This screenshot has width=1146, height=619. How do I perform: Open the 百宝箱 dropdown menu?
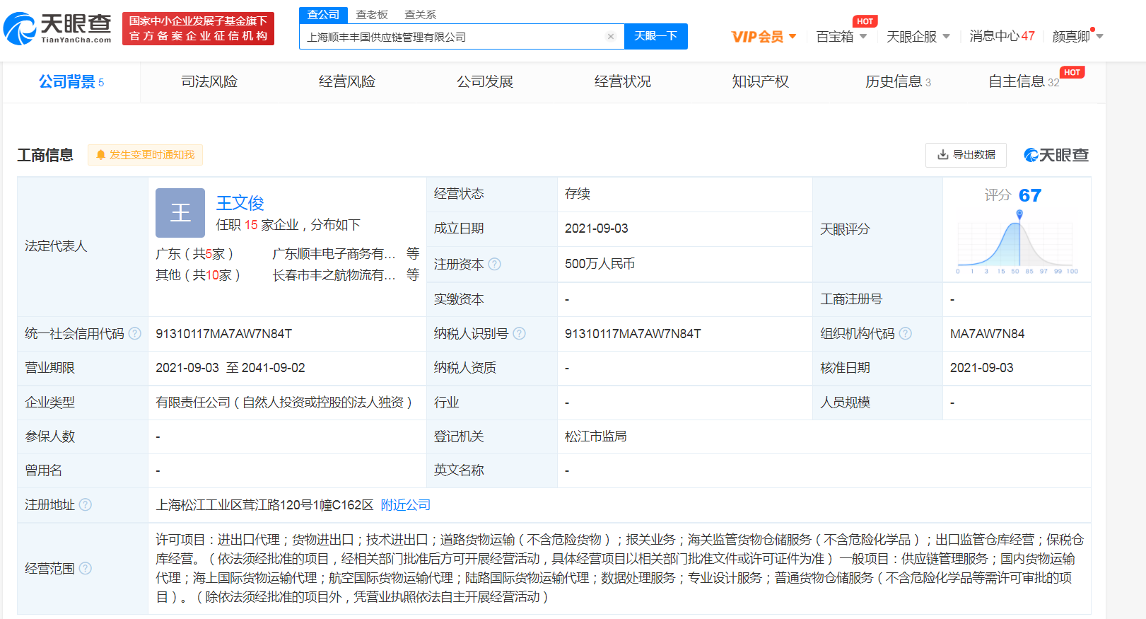click(x=841, y=37)
